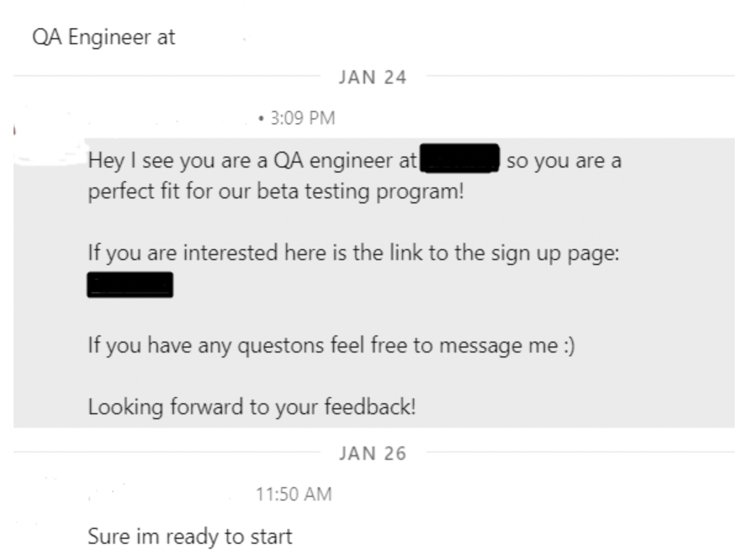
Task: Click the 11:50 AM message timestamp
Action: point(294,493)
